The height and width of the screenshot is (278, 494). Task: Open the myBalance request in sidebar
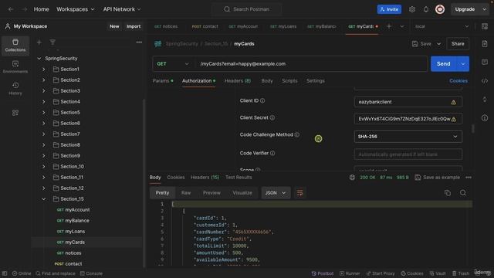coord(77,221)
